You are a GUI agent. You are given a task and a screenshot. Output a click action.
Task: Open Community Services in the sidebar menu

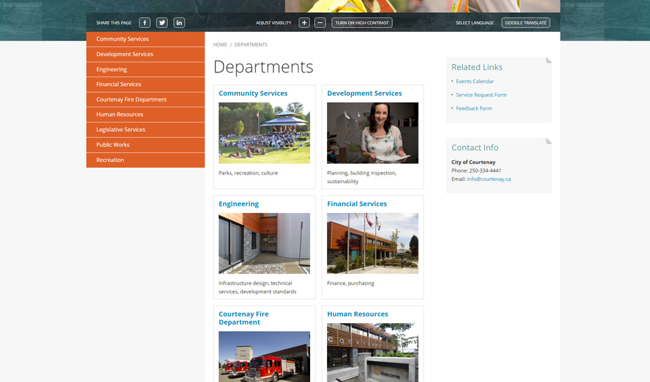(123, 39)
